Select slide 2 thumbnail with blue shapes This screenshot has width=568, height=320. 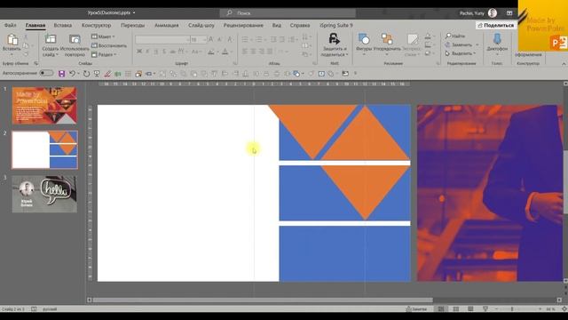pos(44,150)
